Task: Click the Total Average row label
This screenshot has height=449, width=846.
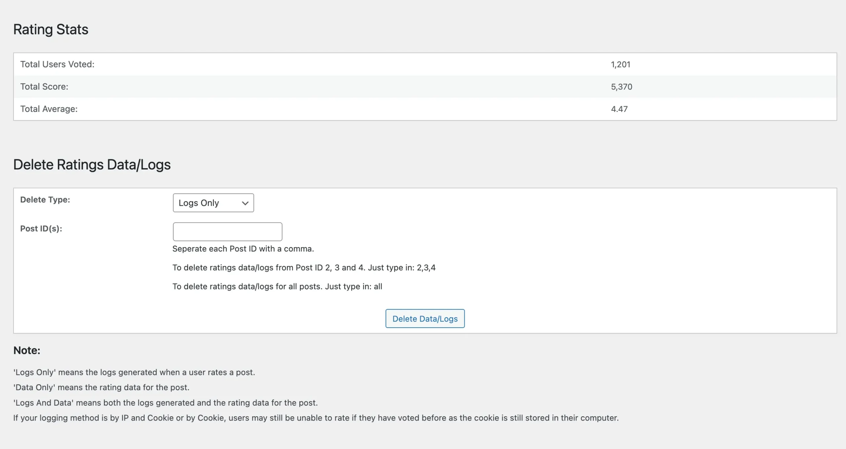Action: [49, 109]
